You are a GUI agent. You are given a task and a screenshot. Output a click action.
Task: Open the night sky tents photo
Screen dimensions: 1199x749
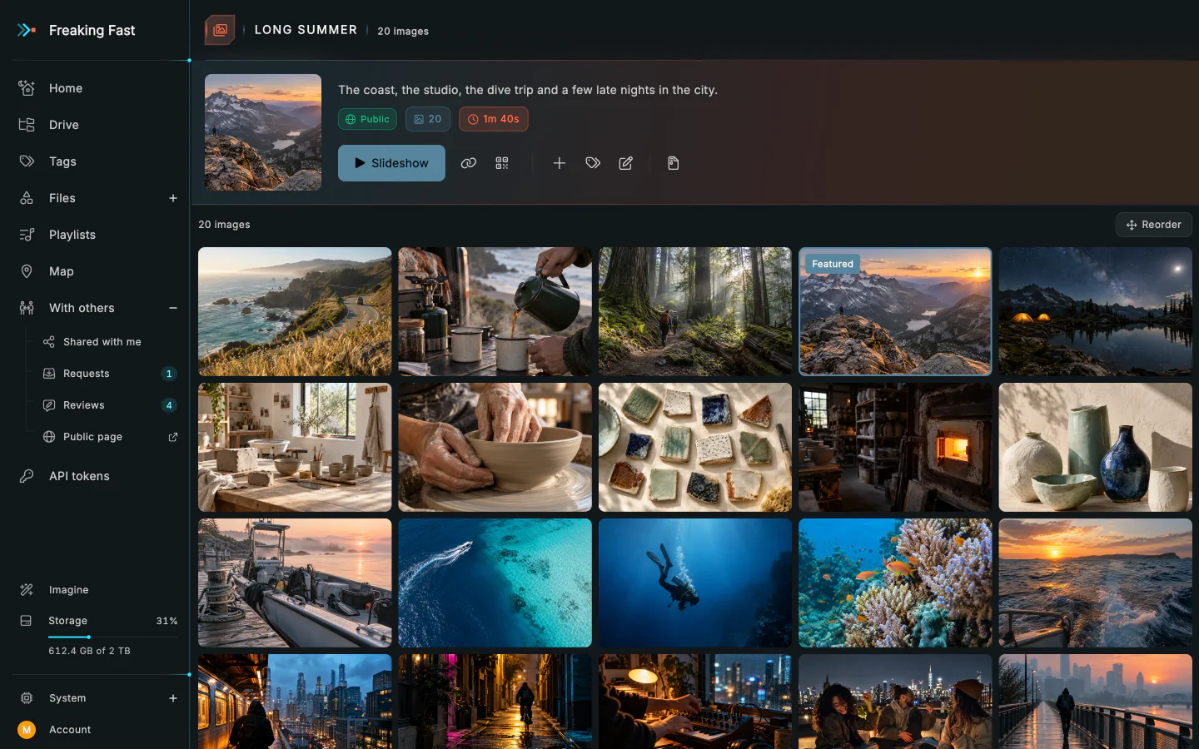[x=1096, y=311]
